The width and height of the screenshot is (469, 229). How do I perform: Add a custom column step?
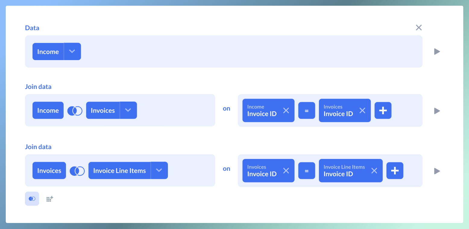click(x=50, y=199)
